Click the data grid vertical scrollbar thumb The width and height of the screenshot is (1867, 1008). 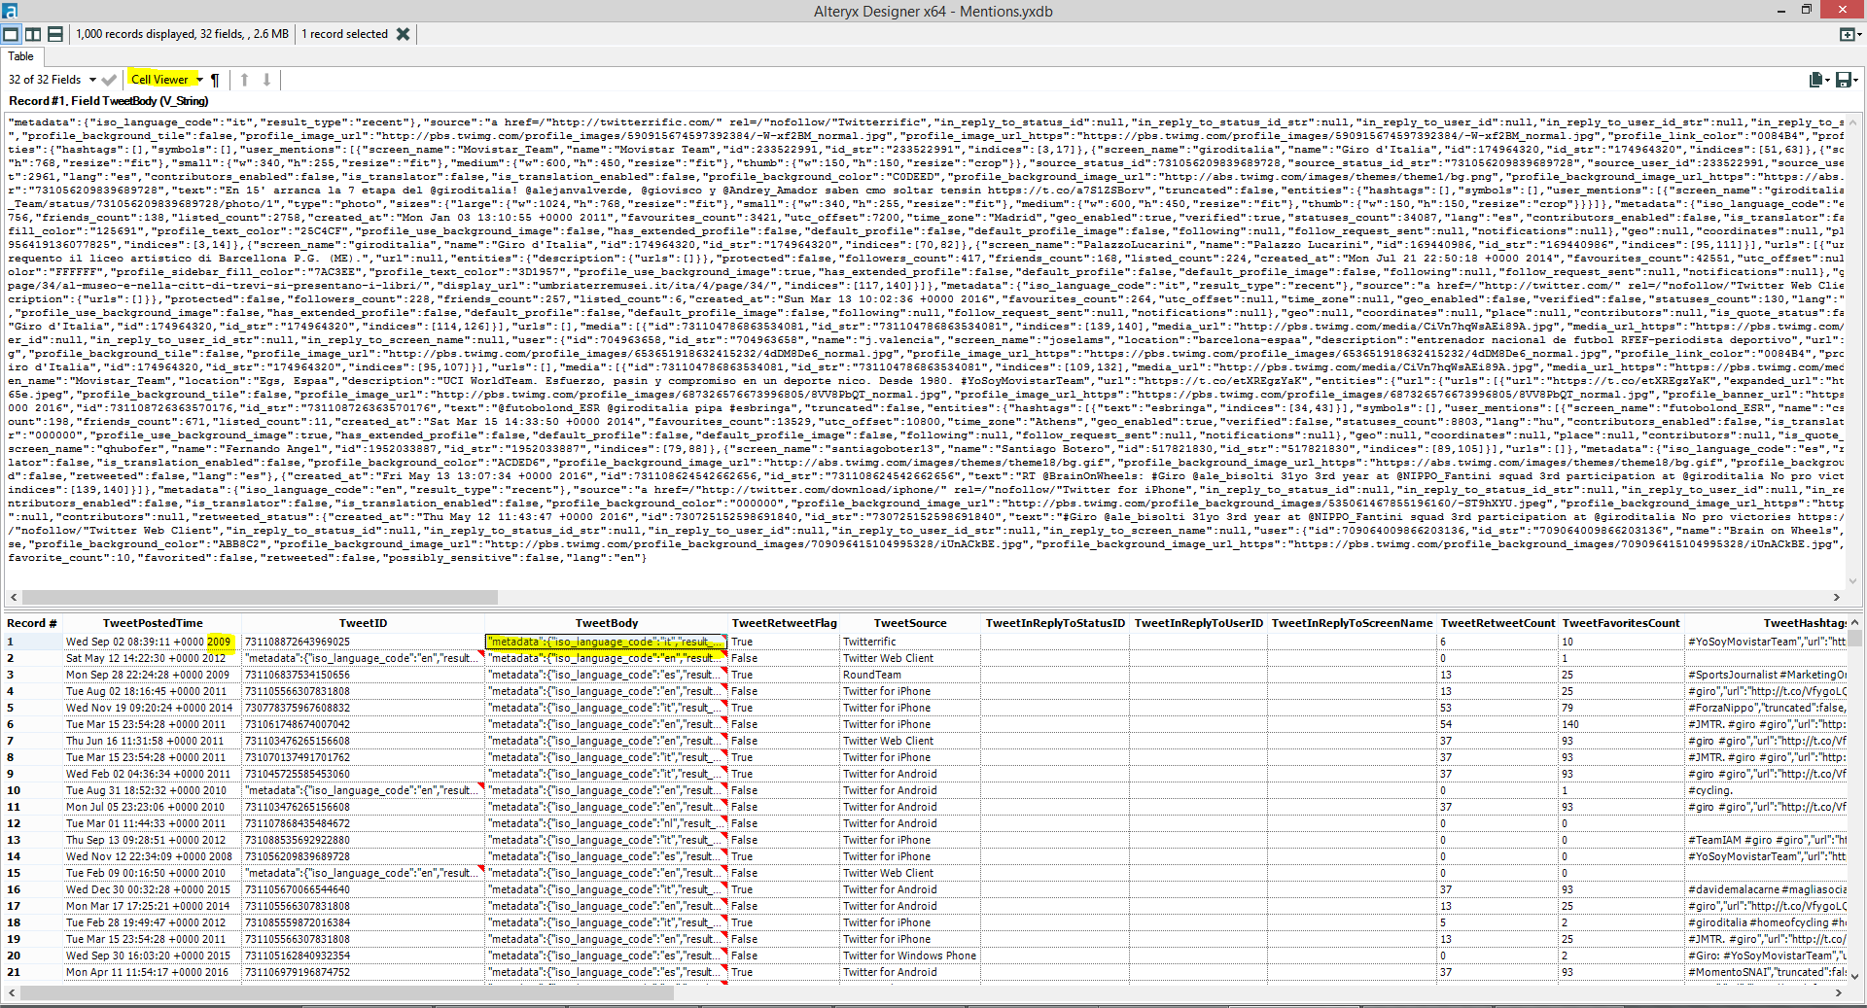click(x=1855, y=639)
